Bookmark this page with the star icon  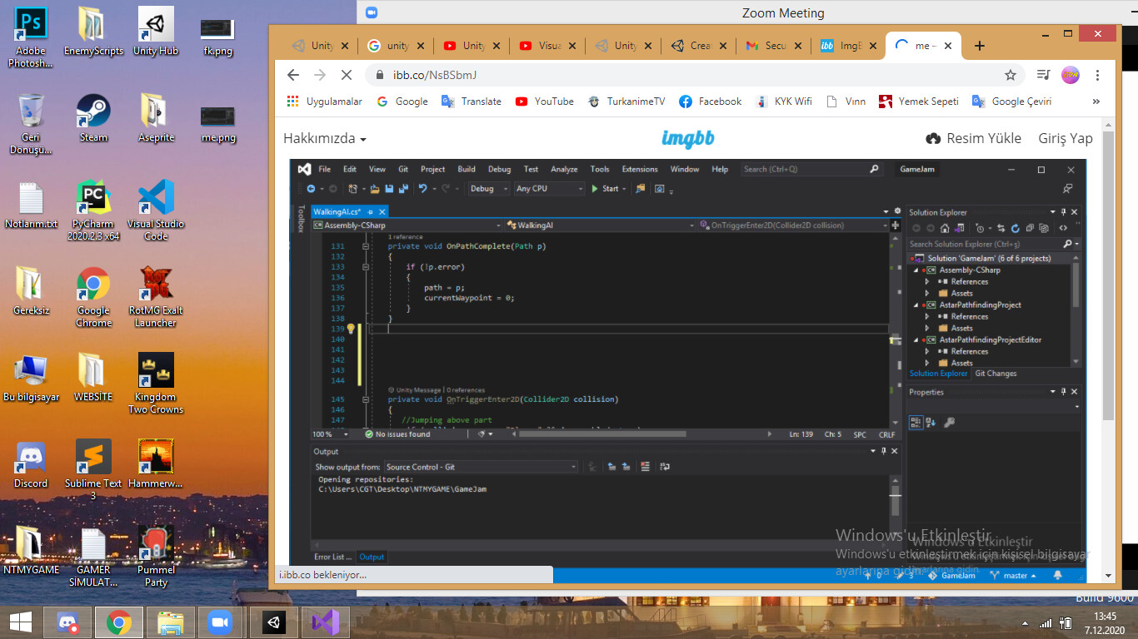pos(1011,75)
